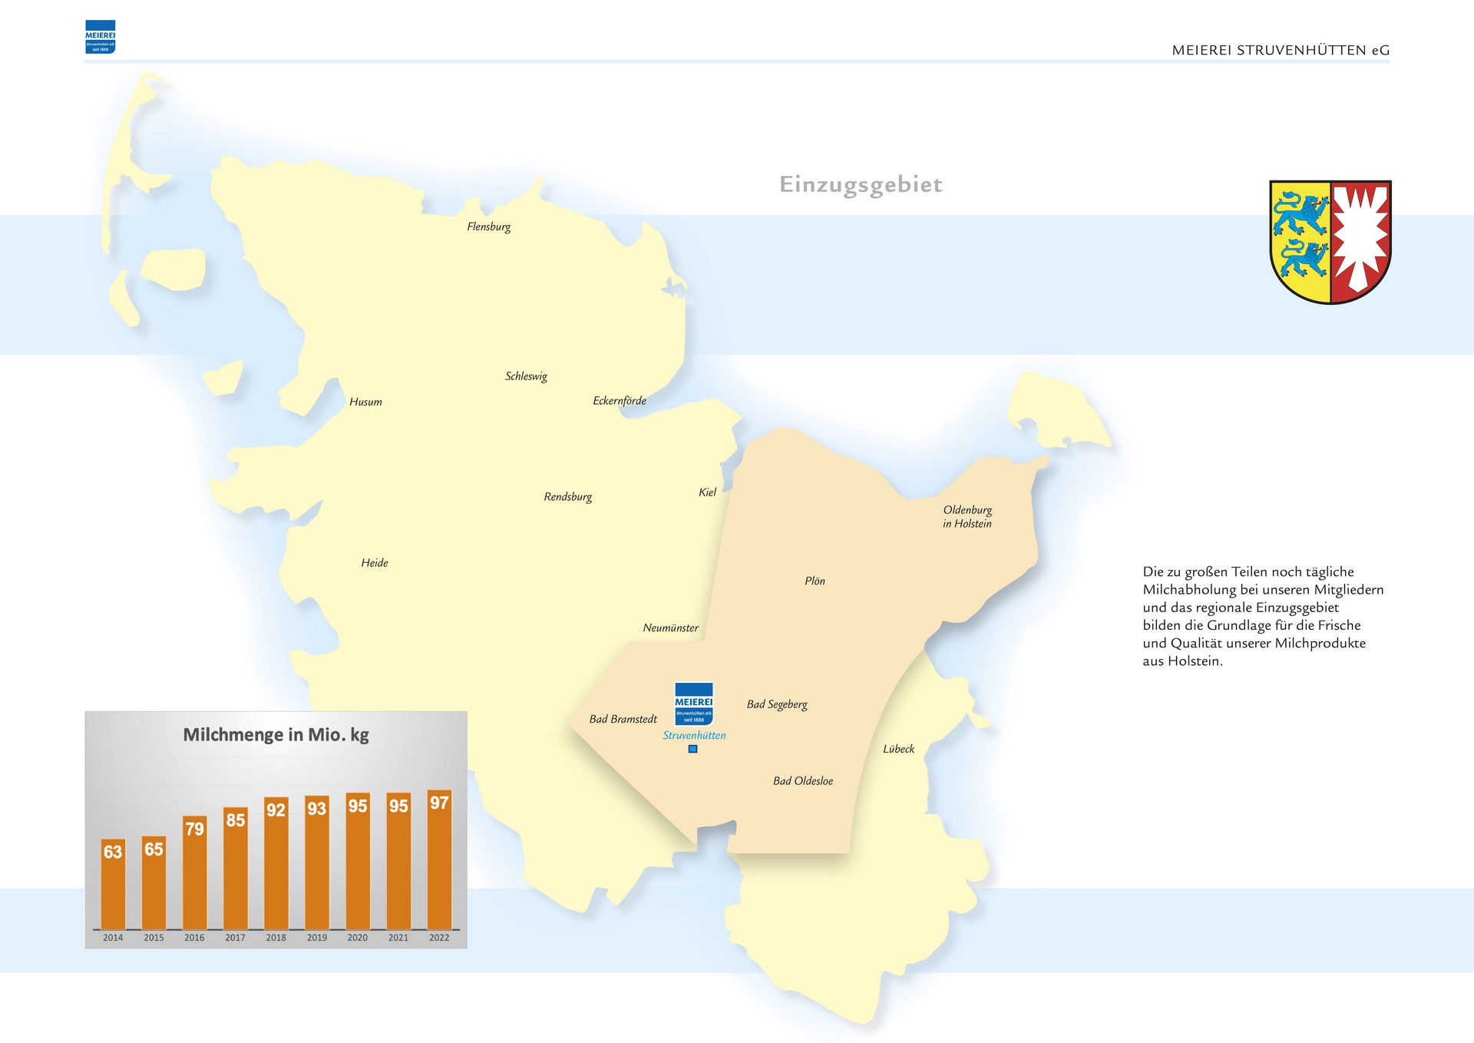Click the Oldenburg in Holstein label
Viewport: 1474px width, 1043px height.
pyautogui.click(x=967, y=517)
